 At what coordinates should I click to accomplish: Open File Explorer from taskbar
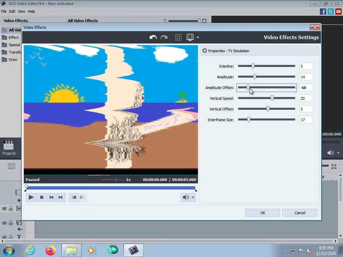[x=71, y=250]
